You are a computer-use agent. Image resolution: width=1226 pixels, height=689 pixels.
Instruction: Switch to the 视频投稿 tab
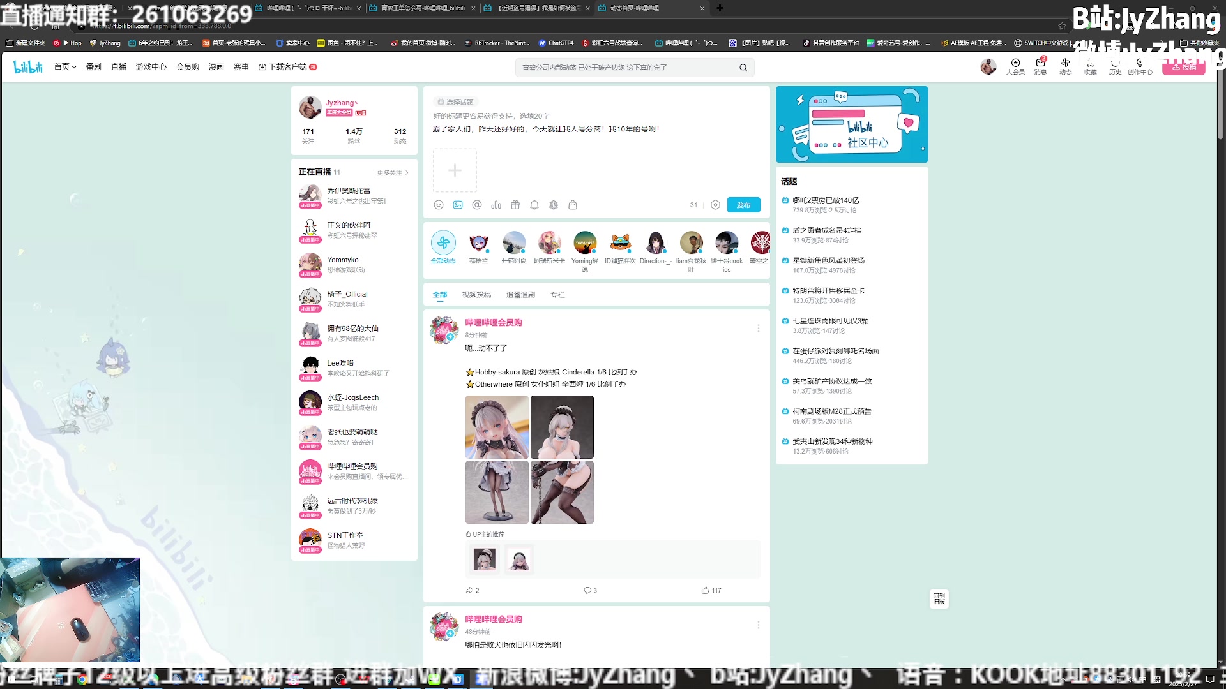pos(476,295)
